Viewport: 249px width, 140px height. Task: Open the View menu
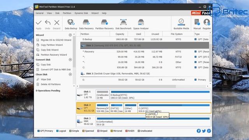click(x=49, y=13)
